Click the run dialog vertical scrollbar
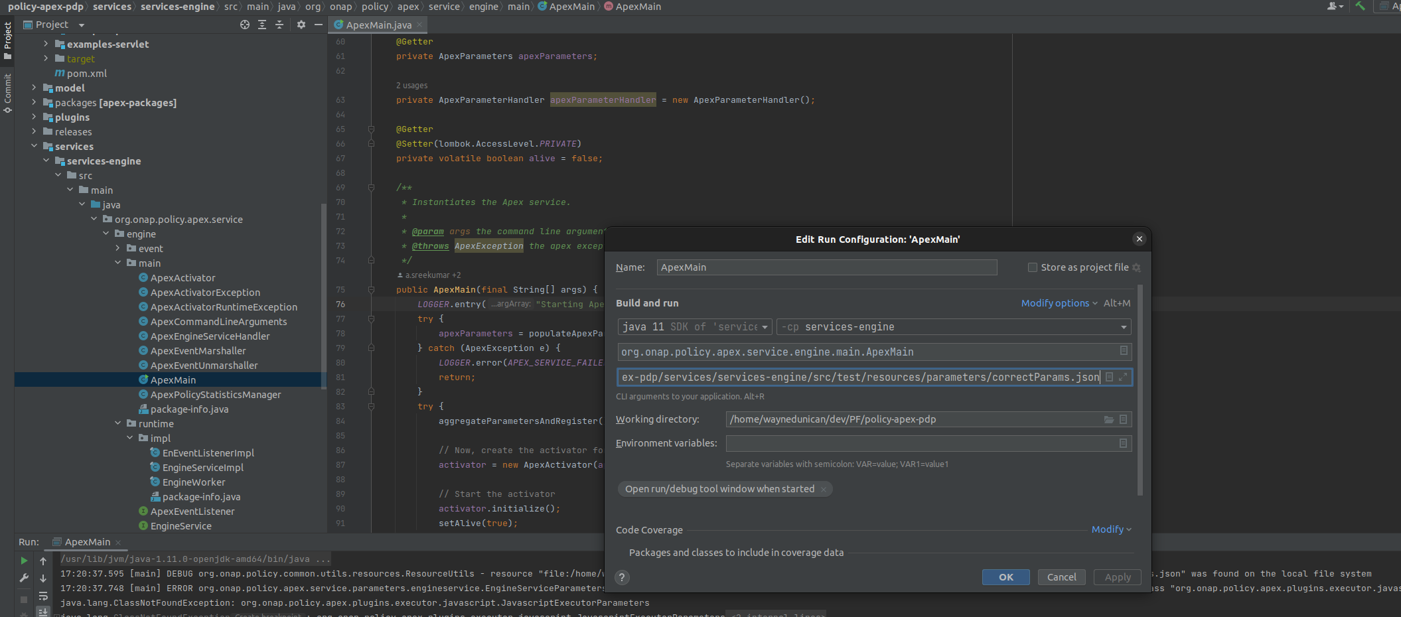This screenshot has height=617, width=1401. (1140, 391)
